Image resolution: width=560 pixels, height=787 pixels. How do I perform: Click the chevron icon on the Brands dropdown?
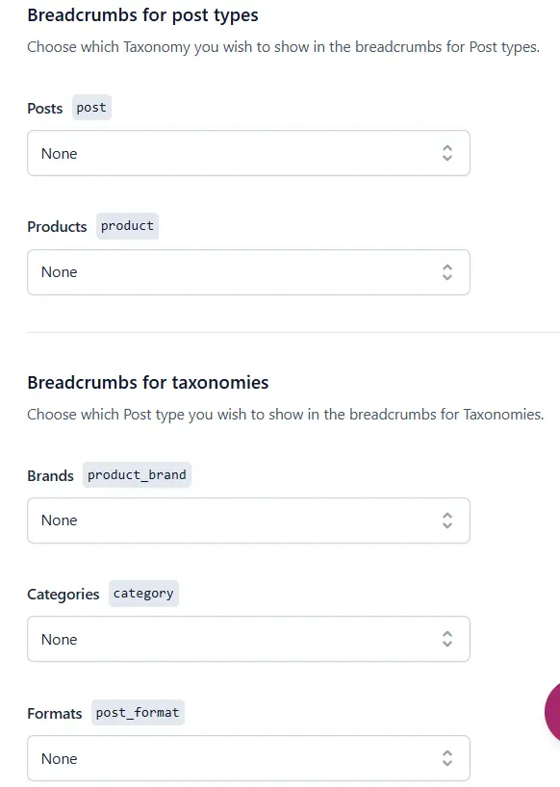point(447,520)
